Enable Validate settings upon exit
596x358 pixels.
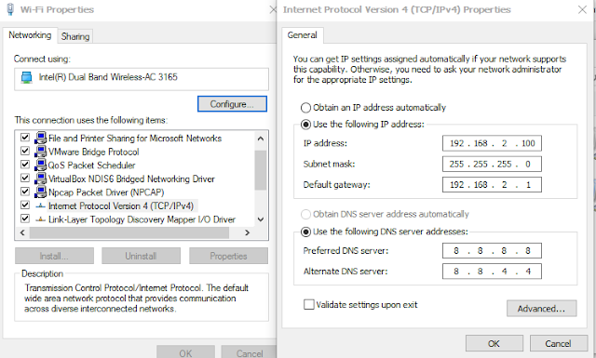click(x=309, y=304)
